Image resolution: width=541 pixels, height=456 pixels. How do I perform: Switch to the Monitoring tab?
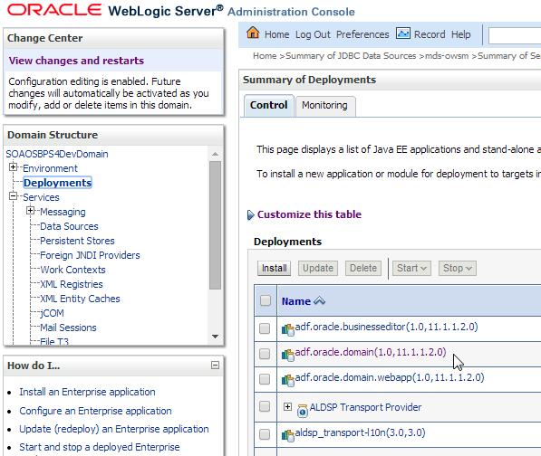point(325,105)
